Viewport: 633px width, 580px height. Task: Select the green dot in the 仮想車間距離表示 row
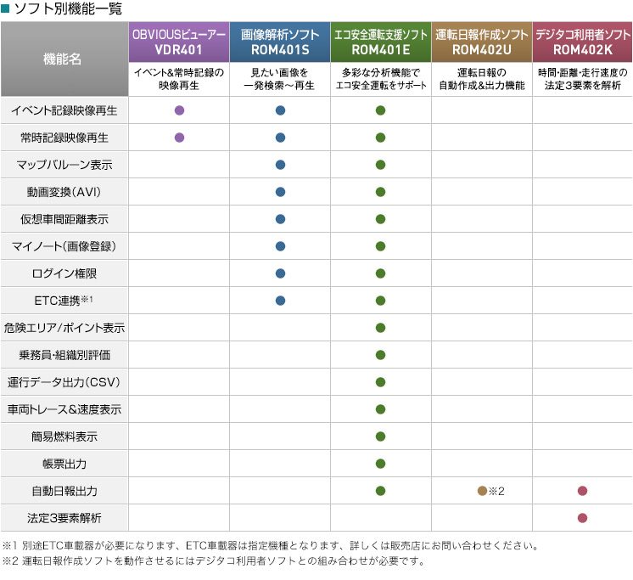(380, 219)
